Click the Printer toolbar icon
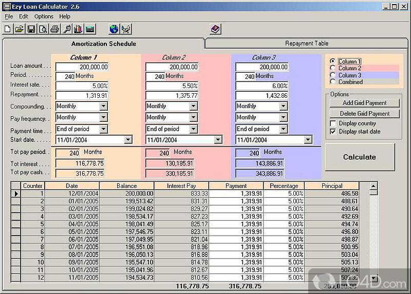This screenshot has height=294, width=411. pos(54,29)
